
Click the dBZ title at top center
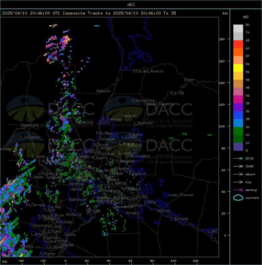click(x=131, y=5)
